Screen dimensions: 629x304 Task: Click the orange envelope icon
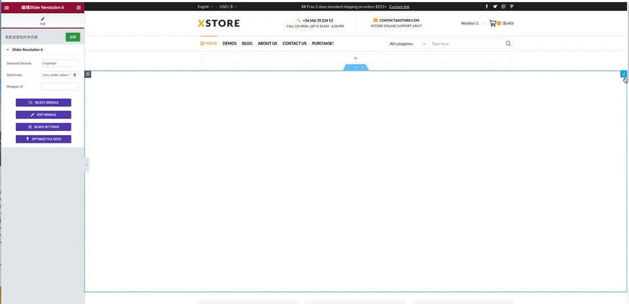point(375,20)
